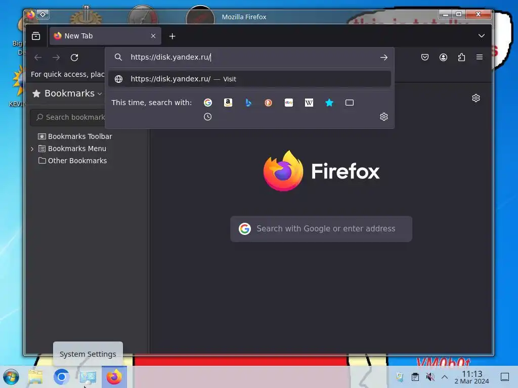This screenshot has height=388, width=518.
Task: Search this time with DuckDuckGo
Action: tap(268, 103)
